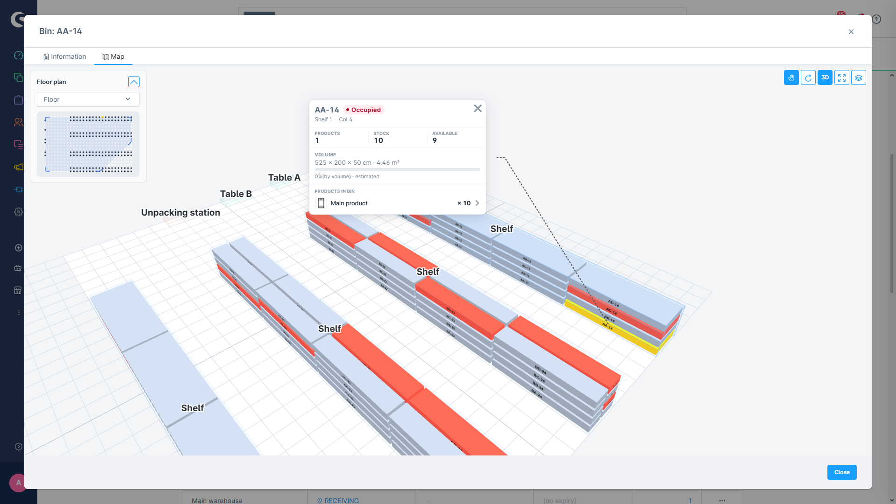Open the map layers icon

[x=858, y=77]
